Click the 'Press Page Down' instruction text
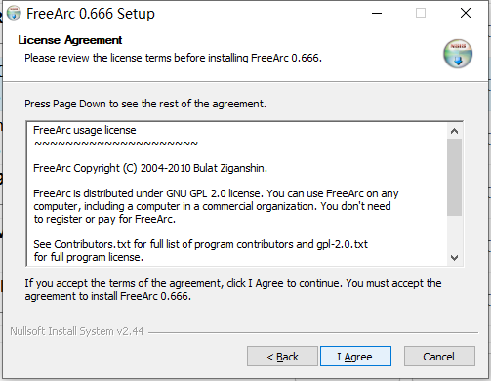491x381 pixels. (145, 104)
